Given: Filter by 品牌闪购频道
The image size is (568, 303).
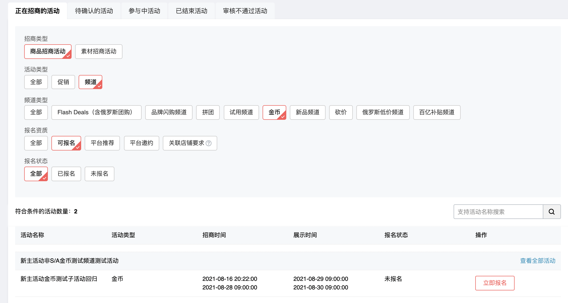Looking at the screenshot, I should coord(169,112).
